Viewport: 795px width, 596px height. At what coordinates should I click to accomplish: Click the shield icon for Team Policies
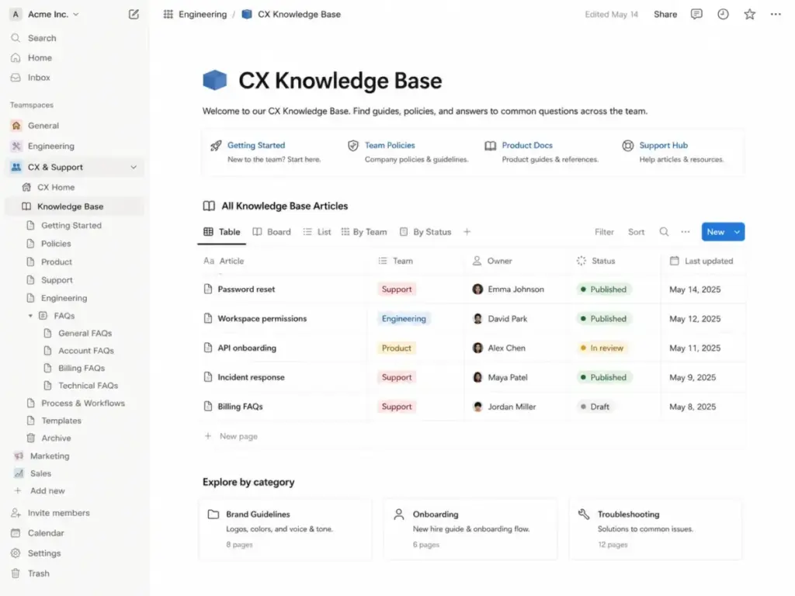point(353,146)
